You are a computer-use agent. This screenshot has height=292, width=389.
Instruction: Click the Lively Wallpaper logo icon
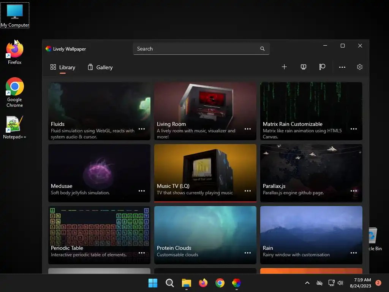click(x=48, y=49)
